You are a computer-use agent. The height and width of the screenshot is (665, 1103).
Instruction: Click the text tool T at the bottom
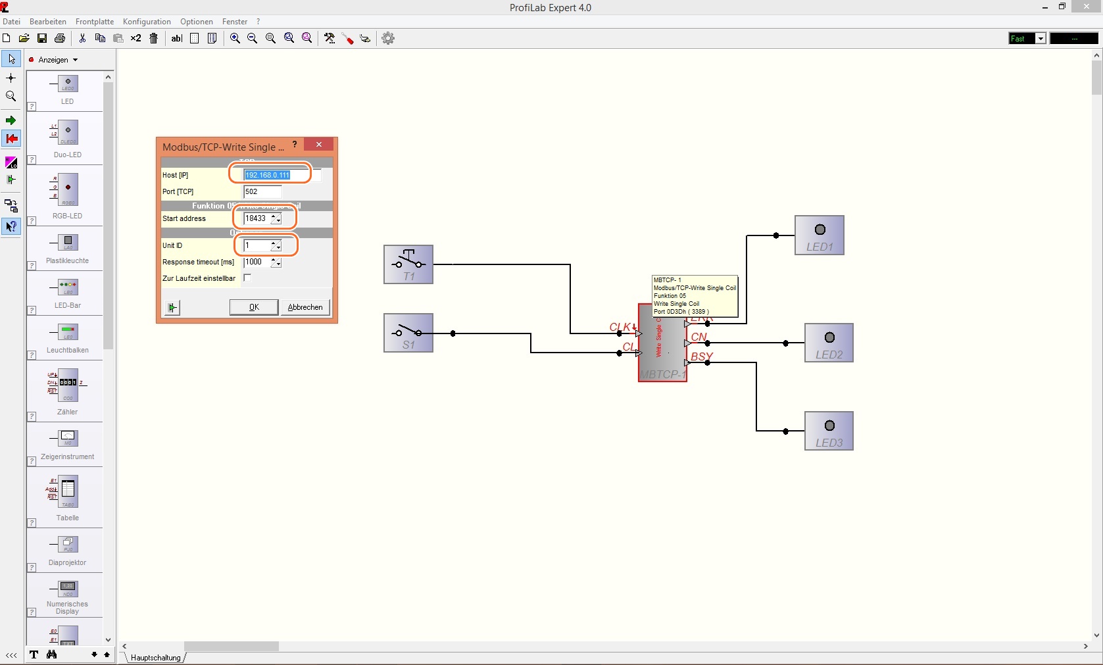34,654
